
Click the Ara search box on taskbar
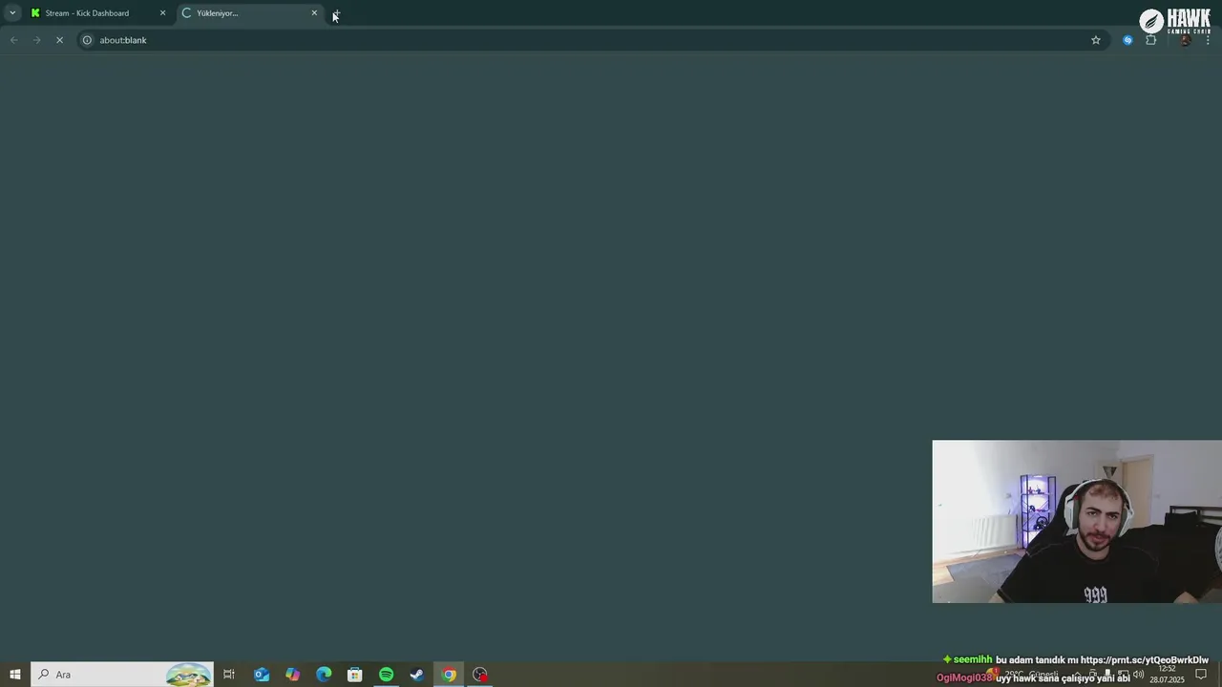pos(122,675)
